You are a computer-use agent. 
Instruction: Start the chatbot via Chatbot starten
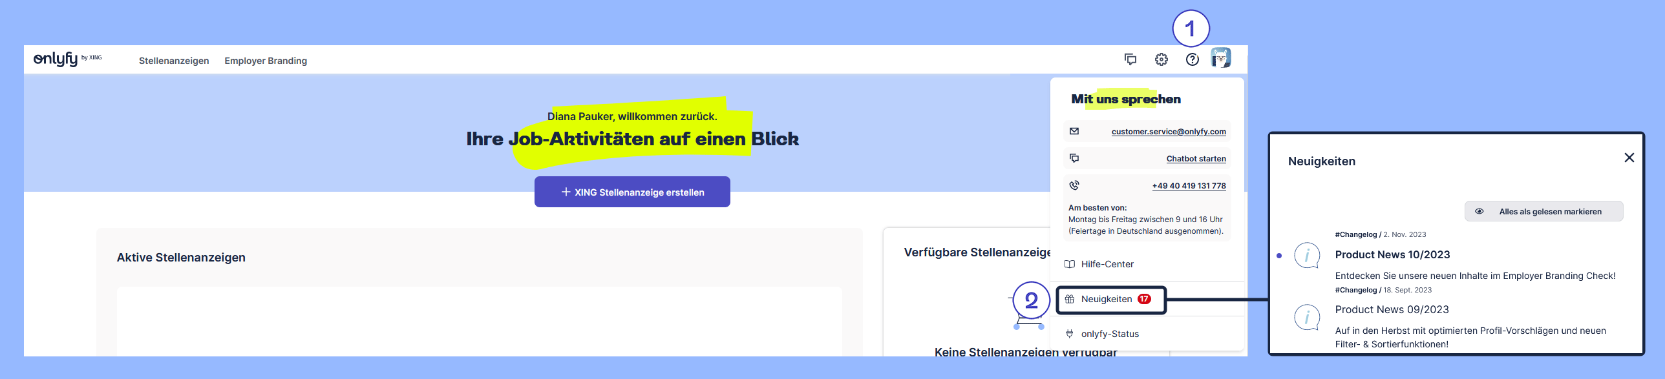tap(1196, 159)
